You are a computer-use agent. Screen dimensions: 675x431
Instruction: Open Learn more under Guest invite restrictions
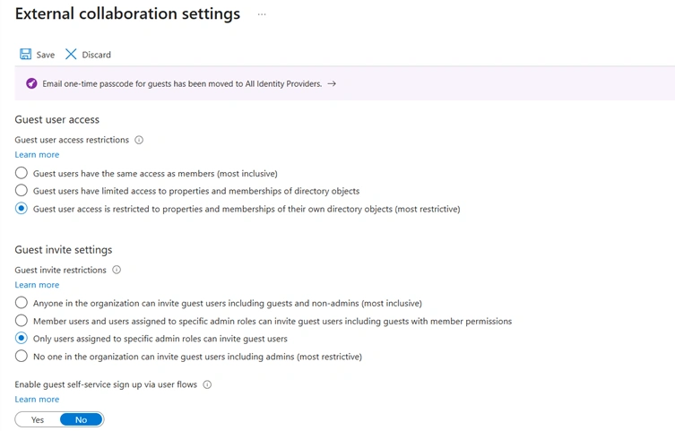(37, 285)
